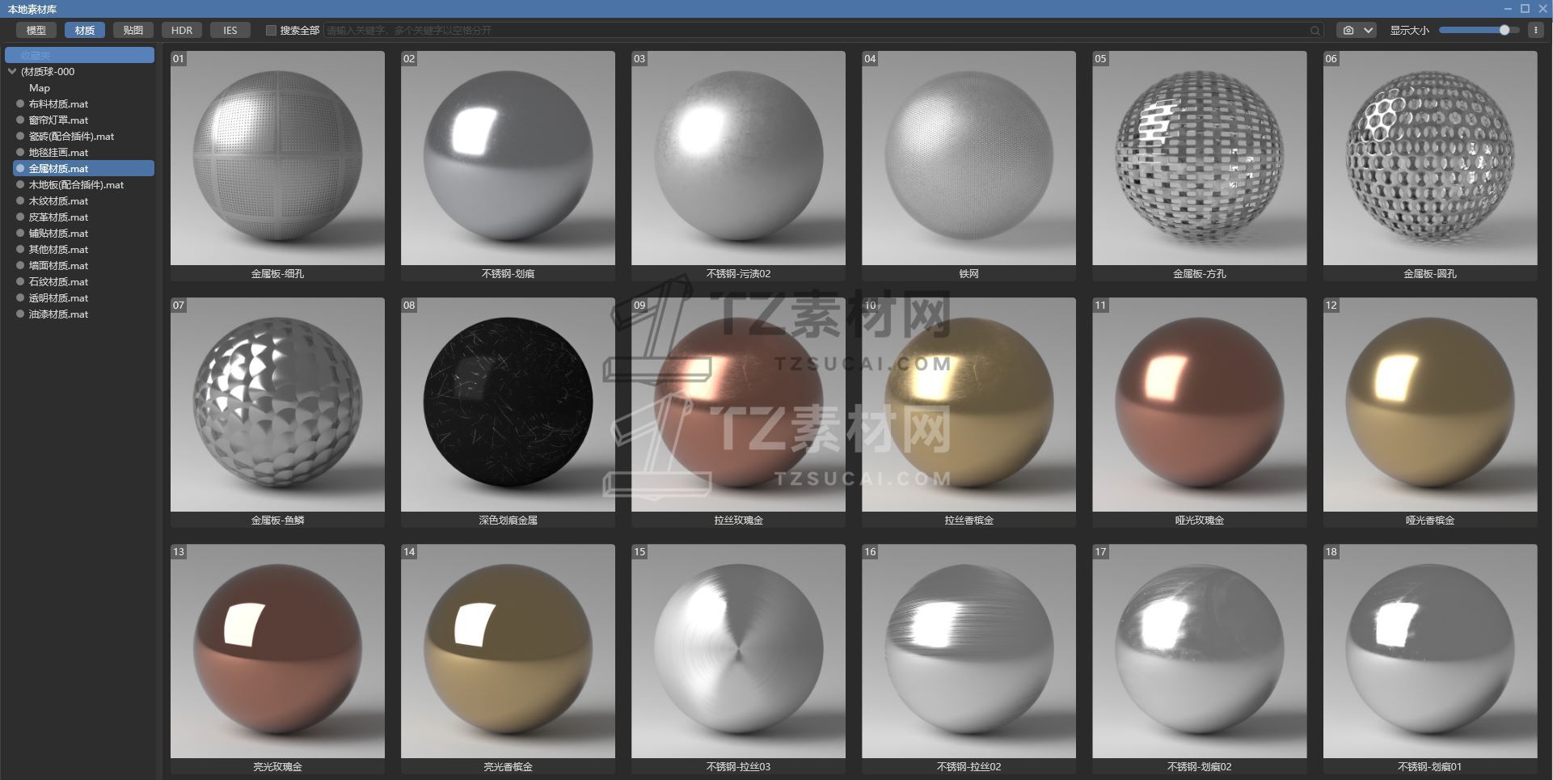Choose 油漆材质.mat from the tree
Screen dimensions: 1553x780
tap(58, 314)
